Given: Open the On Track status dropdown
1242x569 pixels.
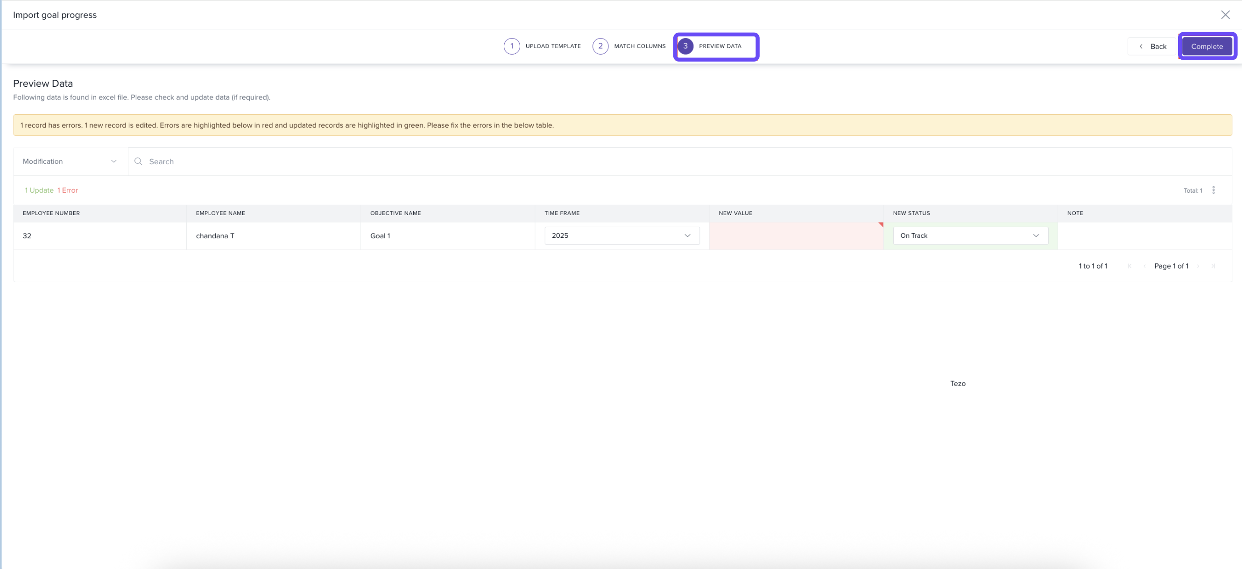Looking at the screenshot, I should tap(970, 236).
